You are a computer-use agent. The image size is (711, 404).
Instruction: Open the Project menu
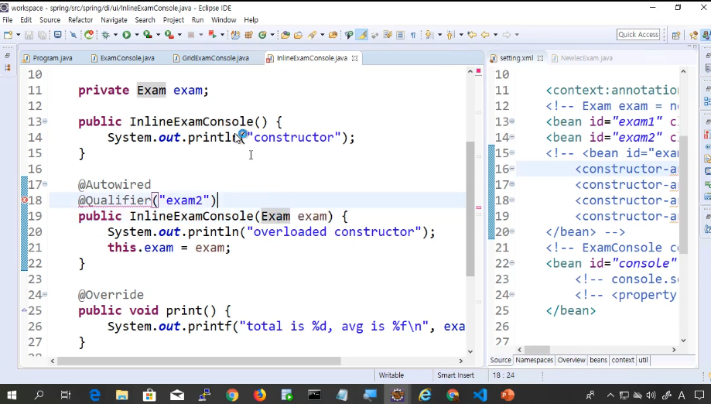coord(173,20)
